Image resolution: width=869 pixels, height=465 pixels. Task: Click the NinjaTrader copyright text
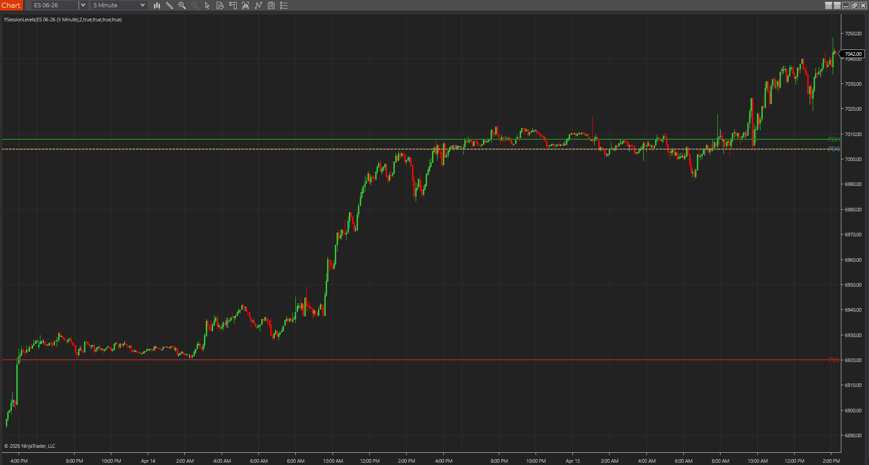tap(29, 445)
